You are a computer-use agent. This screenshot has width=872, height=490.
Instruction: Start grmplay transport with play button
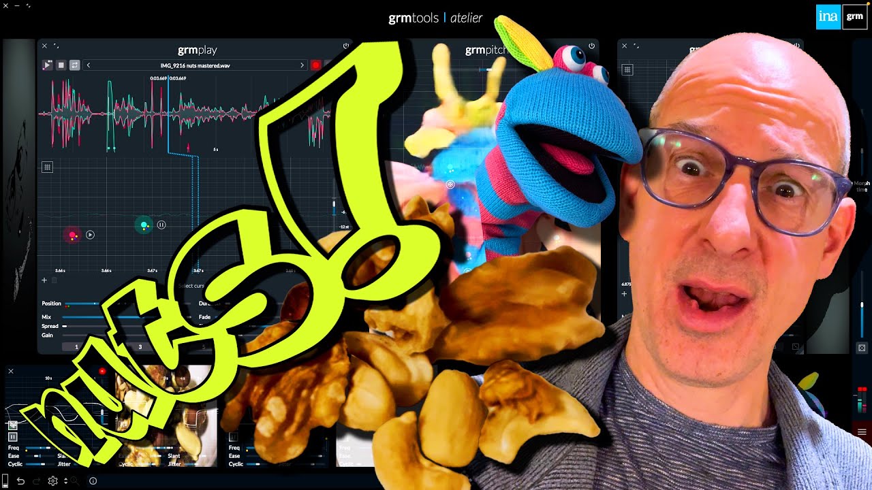click(47, 65)
